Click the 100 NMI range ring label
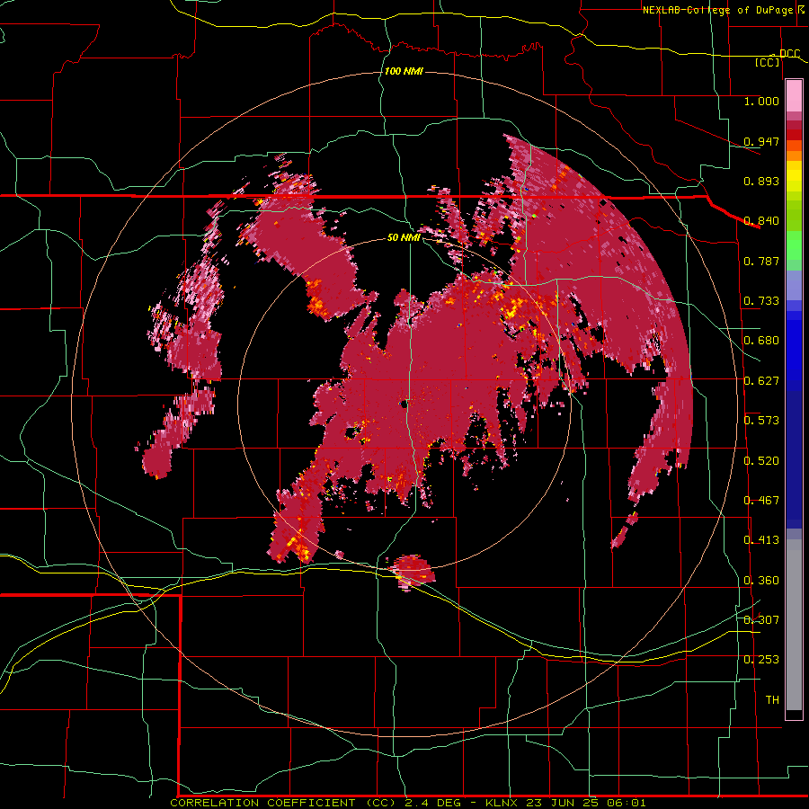This screenshot has height=809, width=809. tap(404, 71)
